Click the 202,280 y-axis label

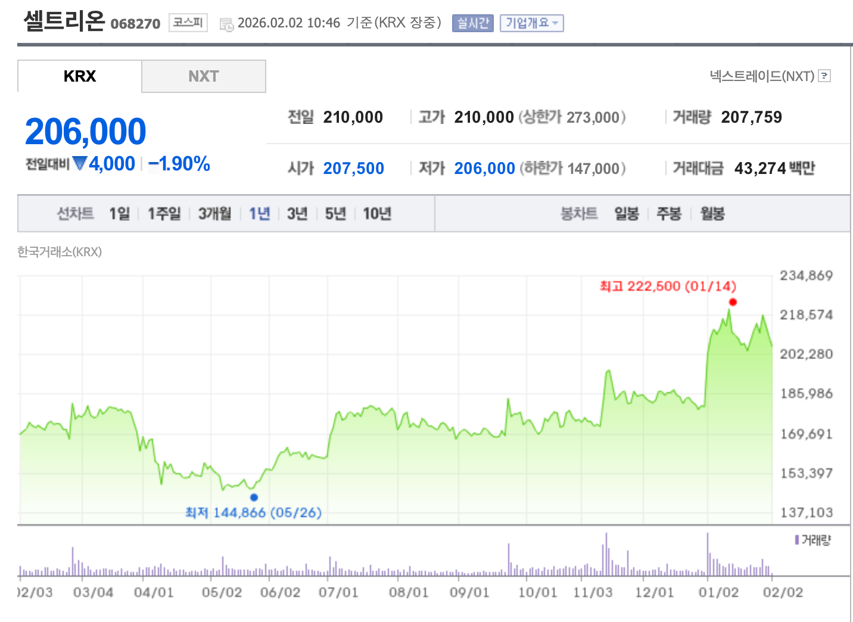(807, 354)
